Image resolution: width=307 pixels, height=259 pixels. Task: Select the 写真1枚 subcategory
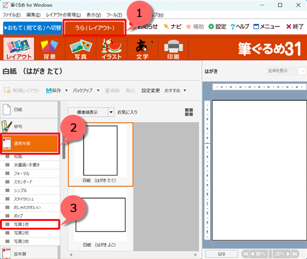pyautogui.click(x=30, y=225)
